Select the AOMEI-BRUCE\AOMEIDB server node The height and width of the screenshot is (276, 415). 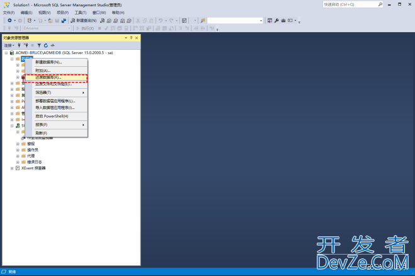64,53
